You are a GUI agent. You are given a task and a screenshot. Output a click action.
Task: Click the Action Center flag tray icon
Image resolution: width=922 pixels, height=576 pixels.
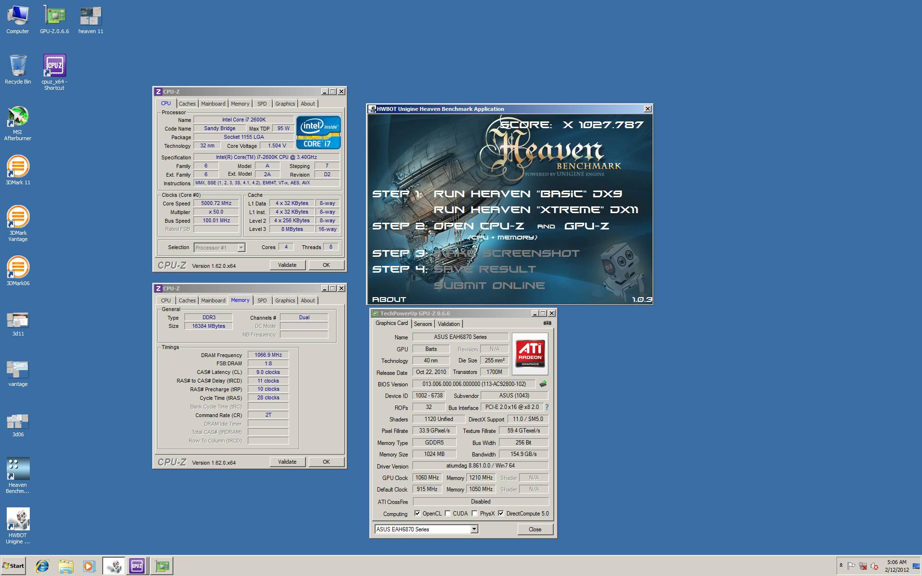coord(851,566)
